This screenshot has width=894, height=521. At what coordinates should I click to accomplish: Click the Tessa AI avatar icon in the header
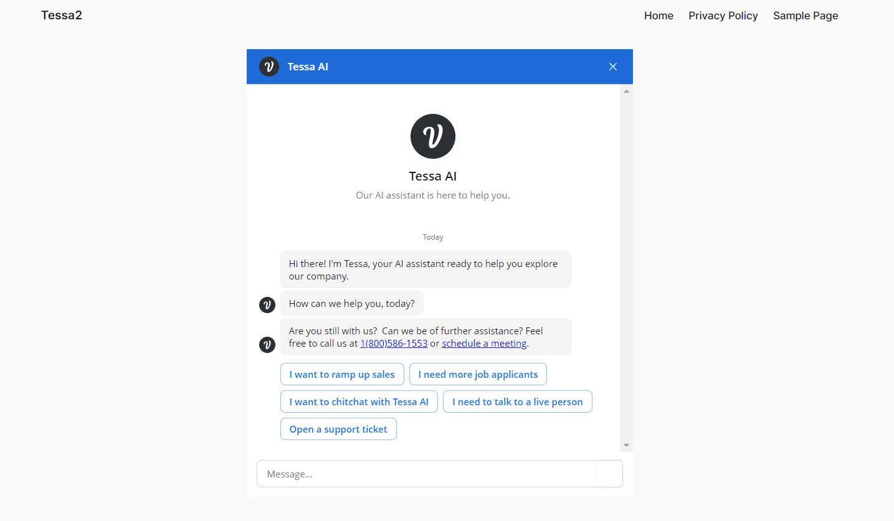(x=269, y=66)
